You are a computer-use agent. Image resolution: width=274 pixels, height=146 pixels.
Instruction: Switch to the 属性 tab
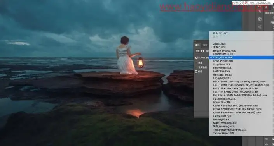pyautogui.click(x=197, y=45)
